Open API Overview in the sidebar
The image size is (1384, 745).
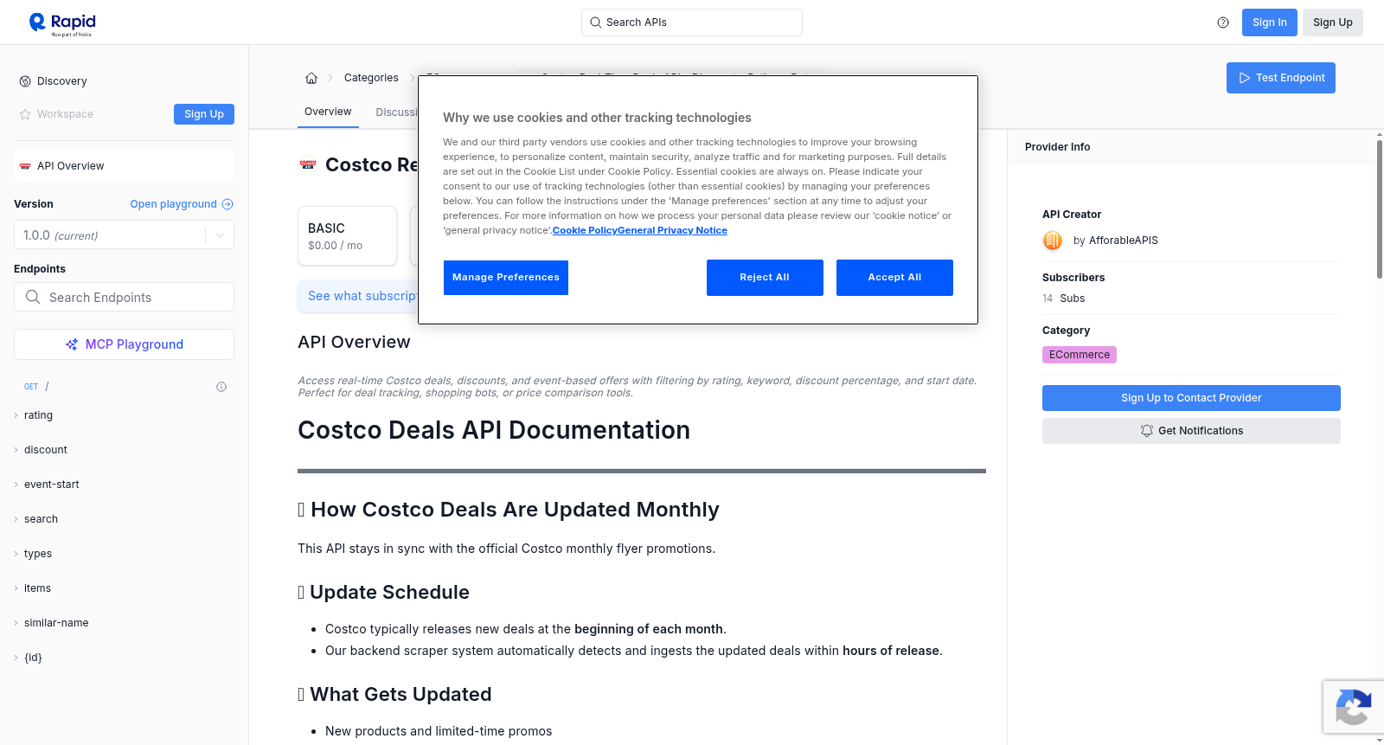[x=124, y=166]
